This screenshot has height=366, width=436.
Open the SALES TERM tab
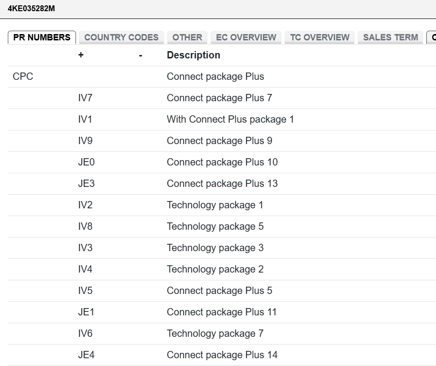pos(390,37)
